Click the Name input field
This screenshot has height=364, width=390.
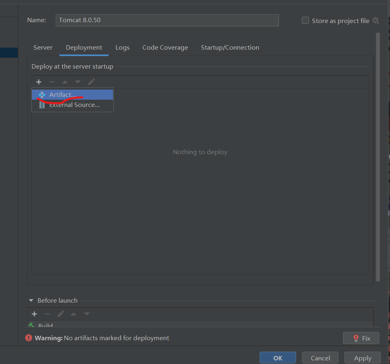167,20
